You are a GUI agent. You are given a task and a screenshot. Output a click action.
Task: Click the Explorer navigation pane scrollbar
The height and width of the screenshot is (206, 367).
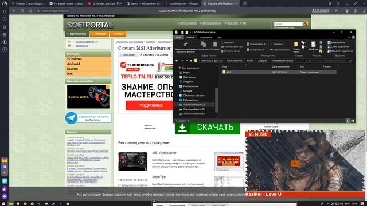(217, 100)
